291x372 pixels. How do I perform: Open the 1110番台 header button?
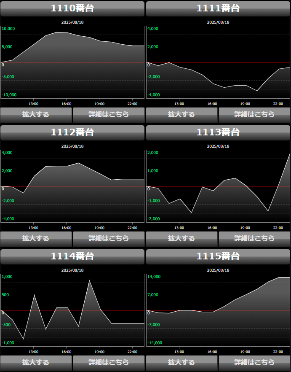72,9
